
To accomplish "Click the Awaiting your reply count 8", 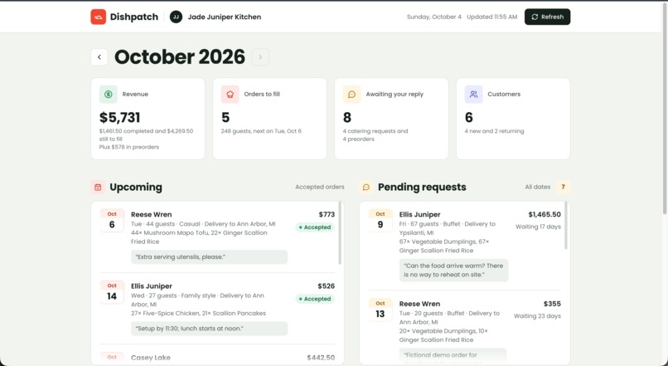I will [x=347, y=117].
